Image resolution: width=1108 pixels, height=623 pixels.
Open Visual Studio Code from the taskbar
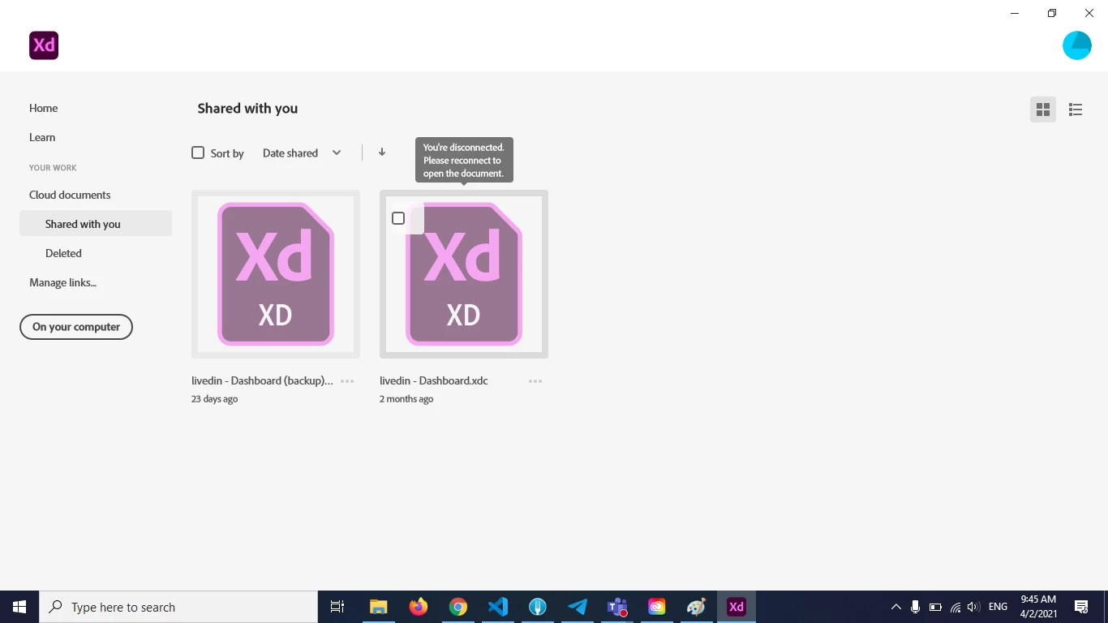coord(498,607)
